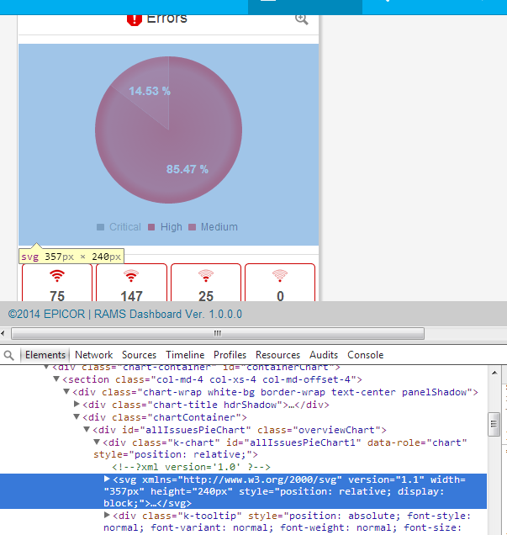Screen dimensions: 507x535
Task: Click the High legend label
Action: coord(172,227)
